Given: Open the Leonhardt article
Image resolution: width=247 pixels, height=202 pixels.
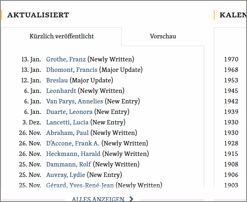Looking at the screenshot, I should click(x=61, y=91).
